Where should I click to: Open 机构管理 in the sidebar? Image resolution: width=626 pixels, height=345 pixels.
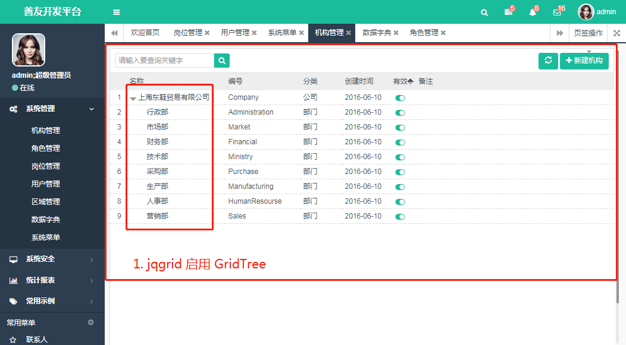pos(45,131)
